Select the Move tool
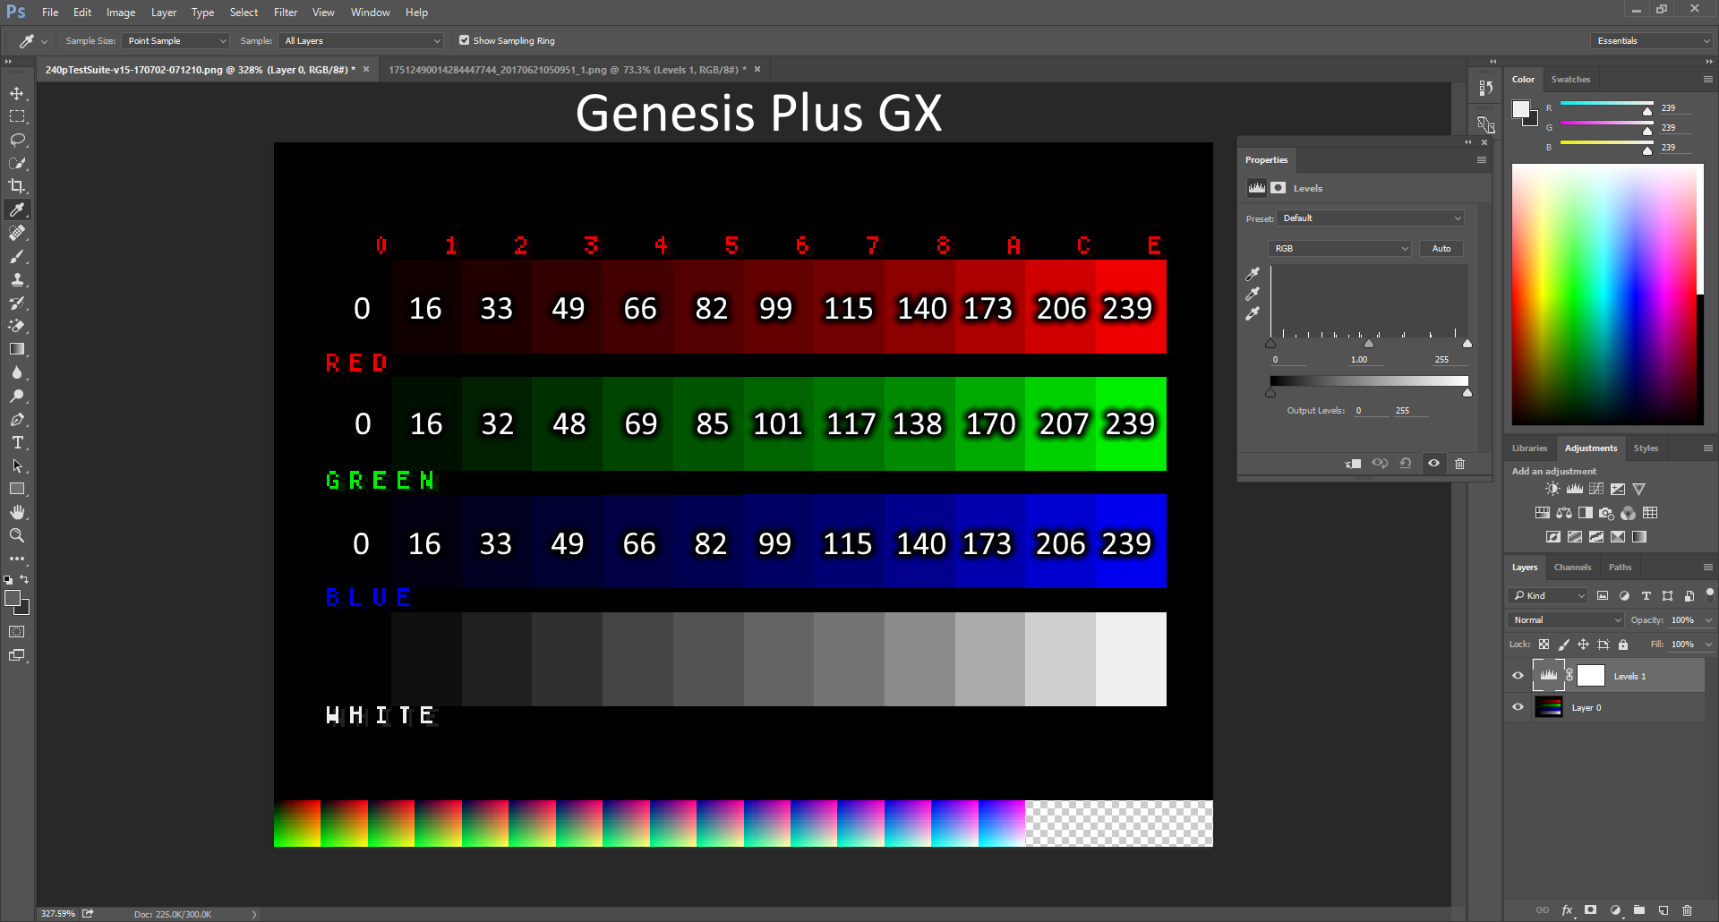 tap(17, 94)
